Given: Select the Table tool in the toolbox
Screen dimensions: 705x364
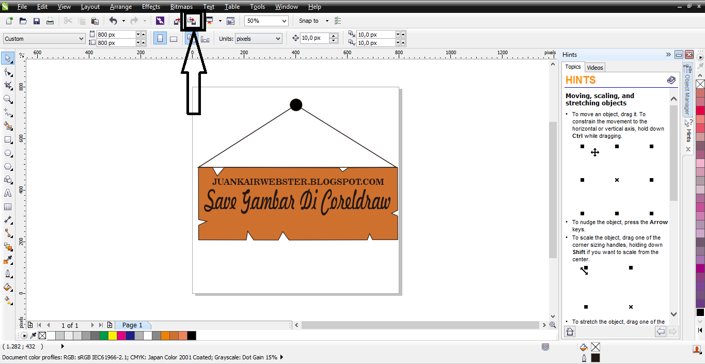Looking at the screenshot, I should coord(8,207).
